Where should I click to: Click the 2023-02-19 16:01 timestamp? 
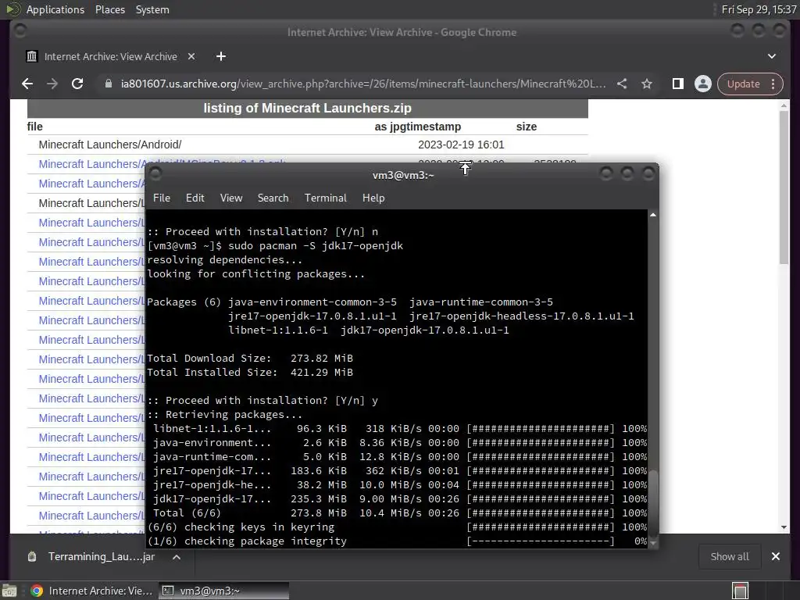click(461, 145)
